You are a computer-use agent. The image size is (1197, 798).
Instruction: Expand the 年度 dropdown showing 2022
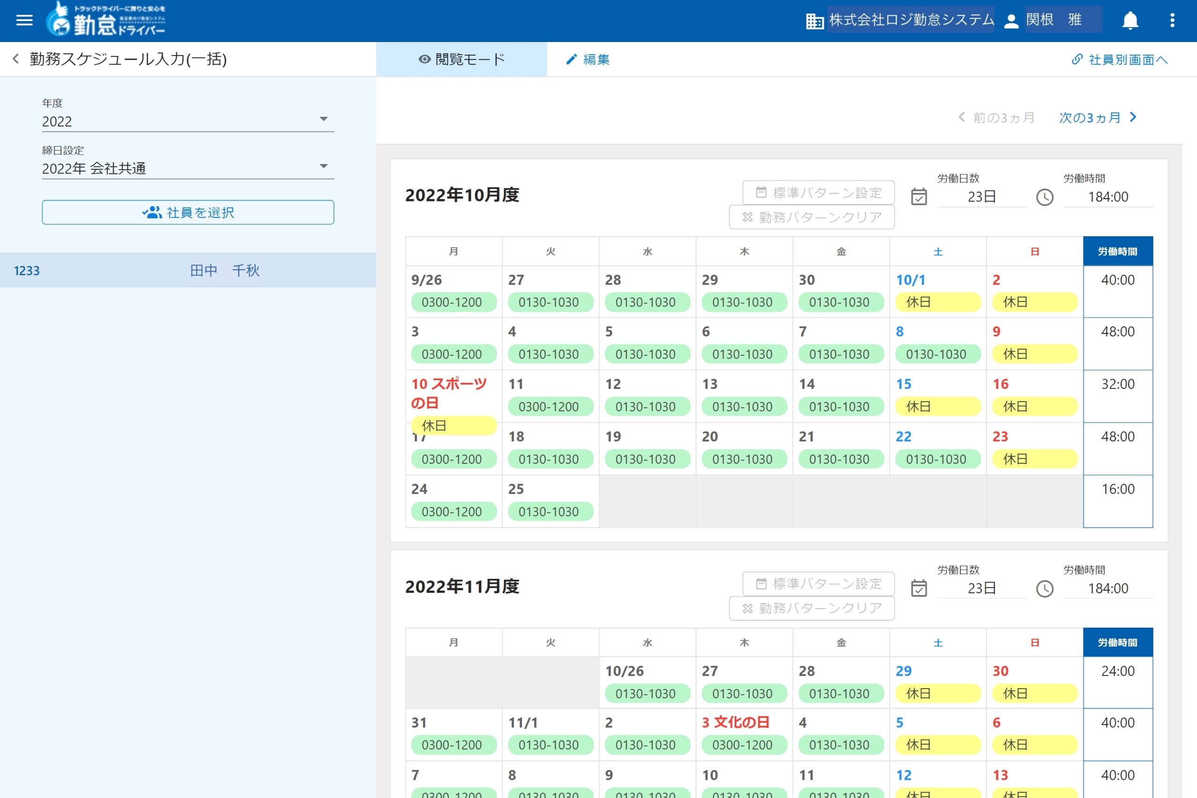(188, 121)
